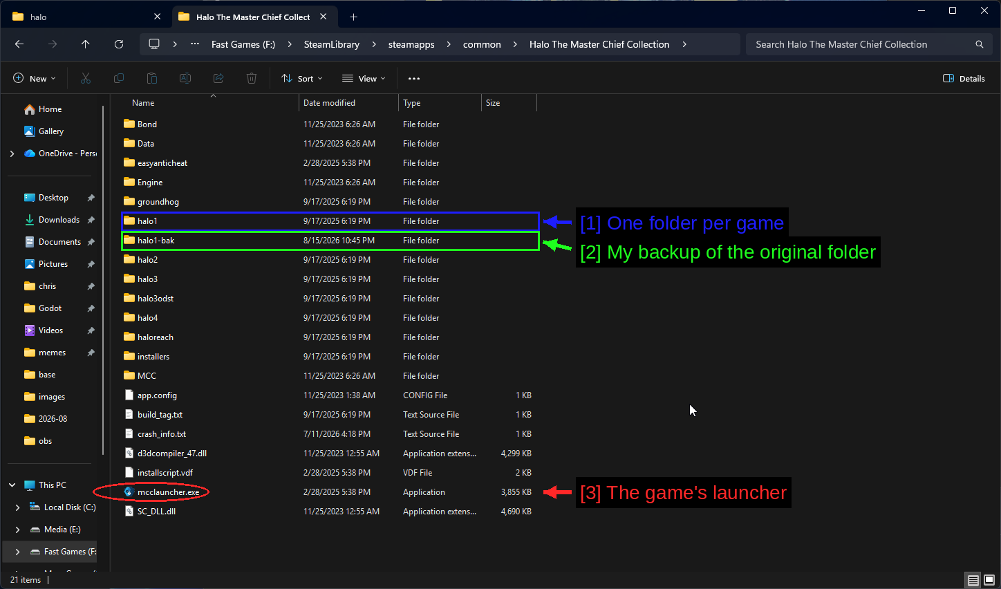
Task: Expand the Media (E:) drive node
Action: coord(17,530)
